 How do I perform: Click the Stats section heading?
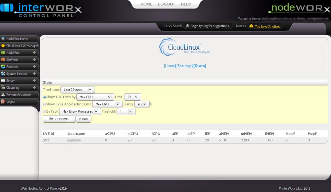pos(48,83)
